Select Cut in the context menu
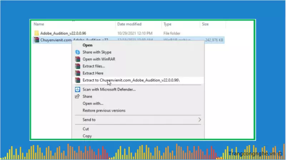The height and width of the screenshot is (160, 286). click(86, 129)
